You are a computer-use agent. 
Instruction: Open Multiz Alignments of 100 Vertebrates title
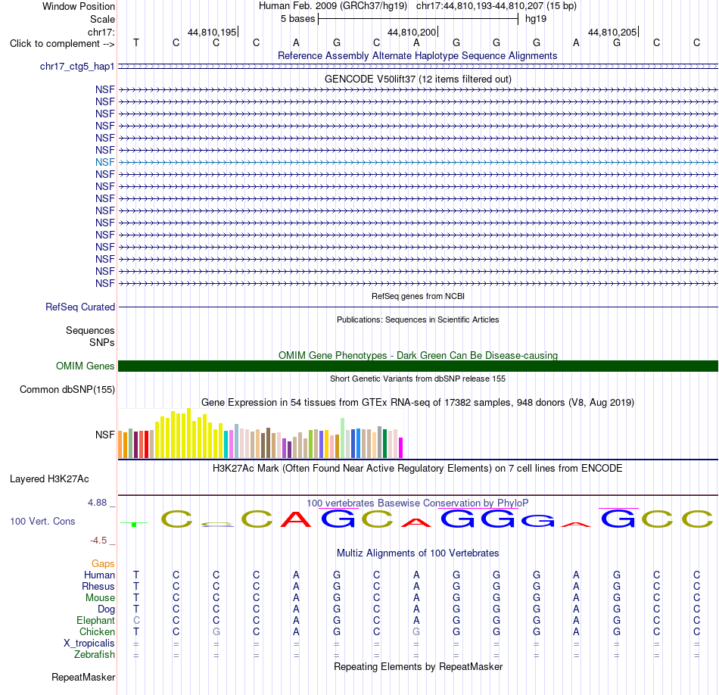(418, 553)
